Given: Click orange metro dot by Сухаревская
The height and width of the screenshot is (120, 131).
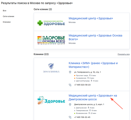Looking at the screenshot, I should tap(75, 78).
